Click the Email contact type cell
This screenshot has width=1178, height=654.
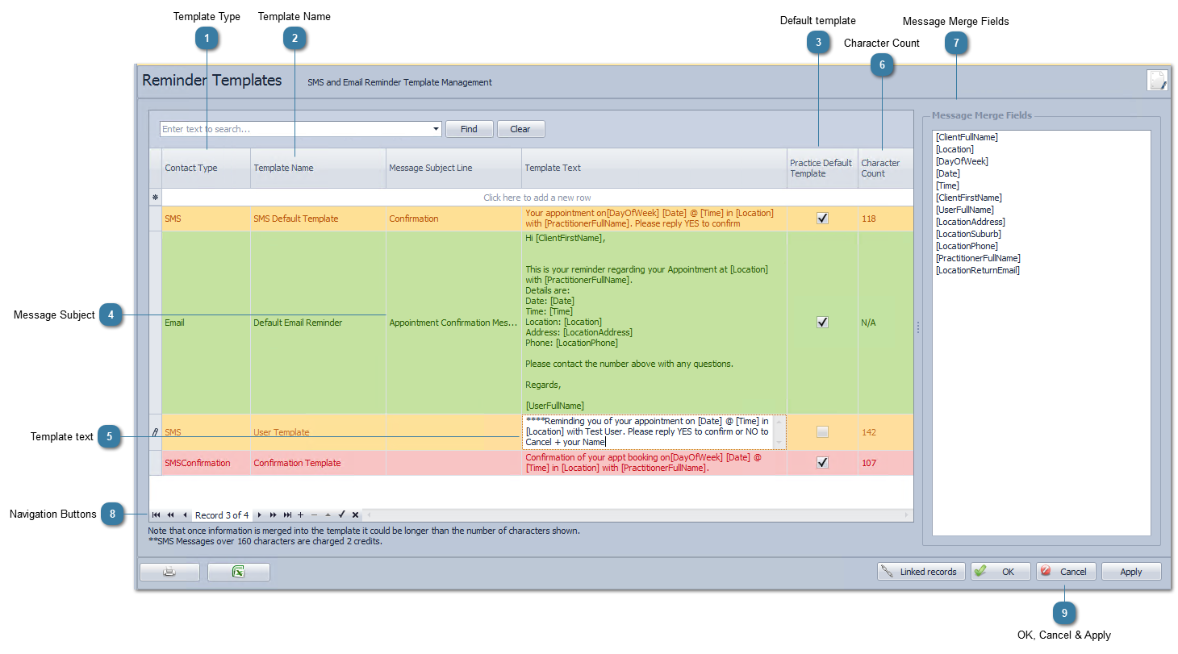[206, 323]
